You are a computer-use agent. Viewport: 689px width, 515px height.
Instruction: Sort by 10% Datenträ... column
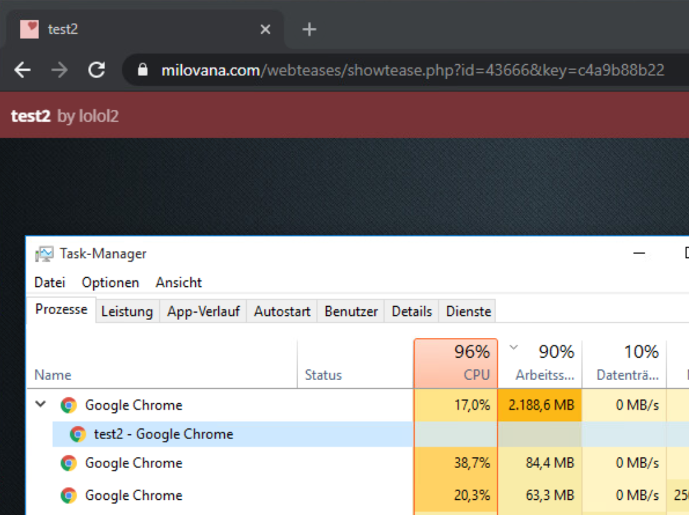tap(624, 364)
